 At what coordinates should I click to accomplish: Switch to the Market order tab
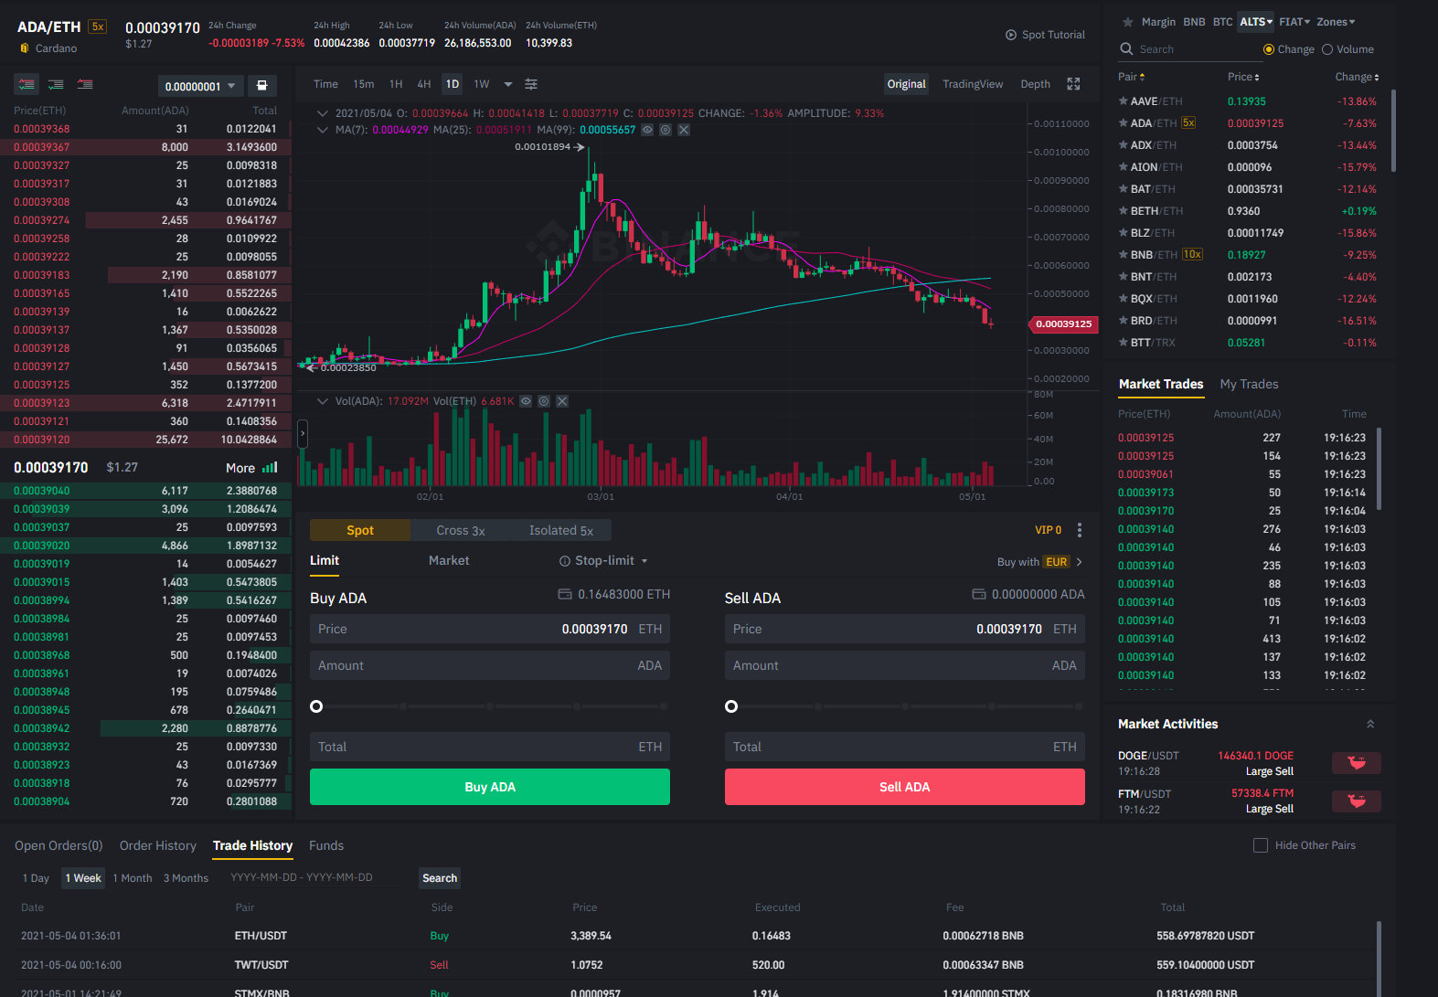[x=449, y=561]
